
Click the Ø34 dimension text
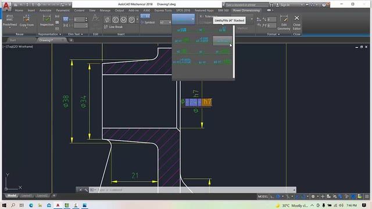84,102
